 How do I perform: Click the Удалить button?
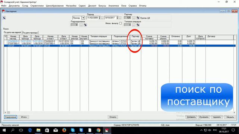pos(217,117)
